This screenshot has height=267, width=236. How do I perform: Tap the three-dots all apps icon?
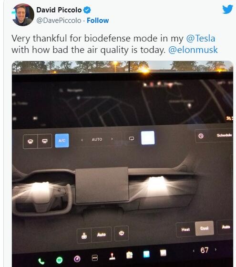click(95, 258)
